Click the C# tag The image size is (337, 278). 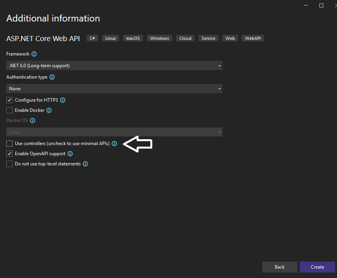tap(92, 38)
